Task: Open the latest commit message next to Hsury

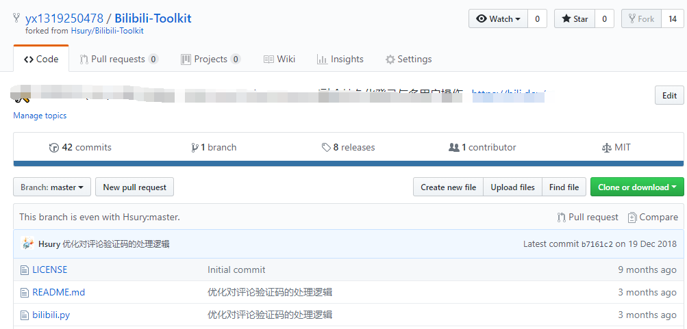Action: pos(116,244)
